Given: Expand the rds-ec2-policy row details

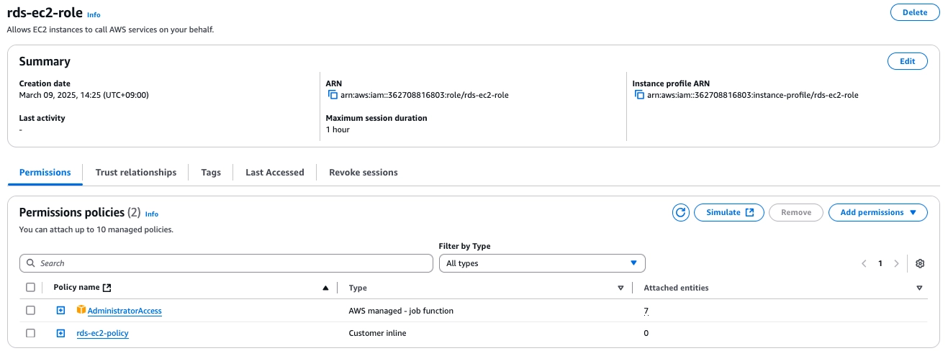Looking at the screenshot, I should (61, 333).
